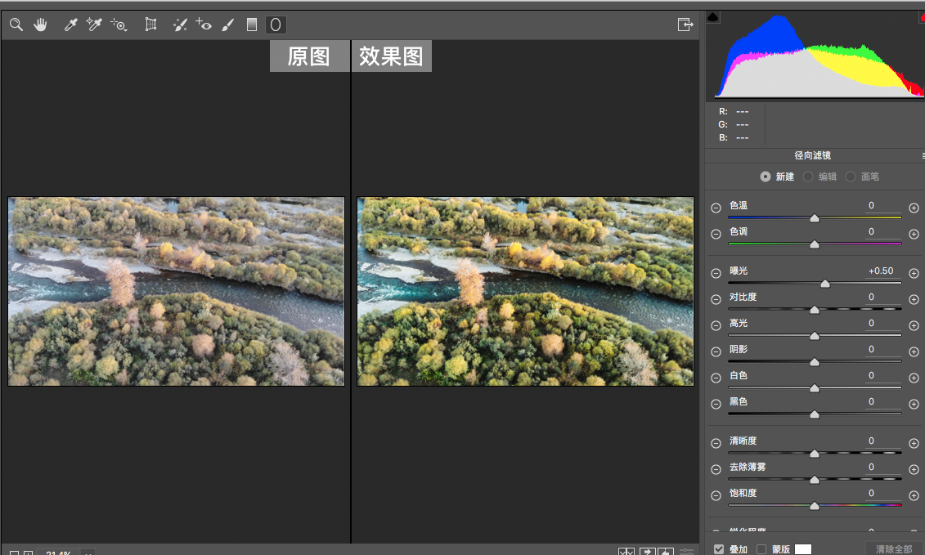Select the Zoom tool
Screen dimensions: 925x555
click(16, 25)
